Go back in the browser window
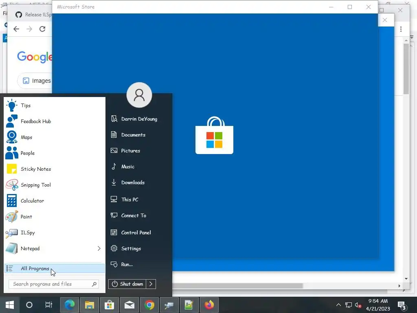This screenshot has height=313, width=417. pyautogui.click(x=16, y=29)
